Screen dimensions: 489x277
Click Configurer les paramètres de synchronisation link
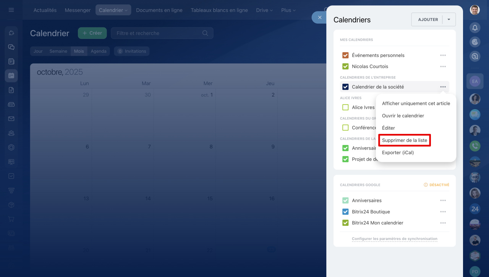(x=394, y=239)
